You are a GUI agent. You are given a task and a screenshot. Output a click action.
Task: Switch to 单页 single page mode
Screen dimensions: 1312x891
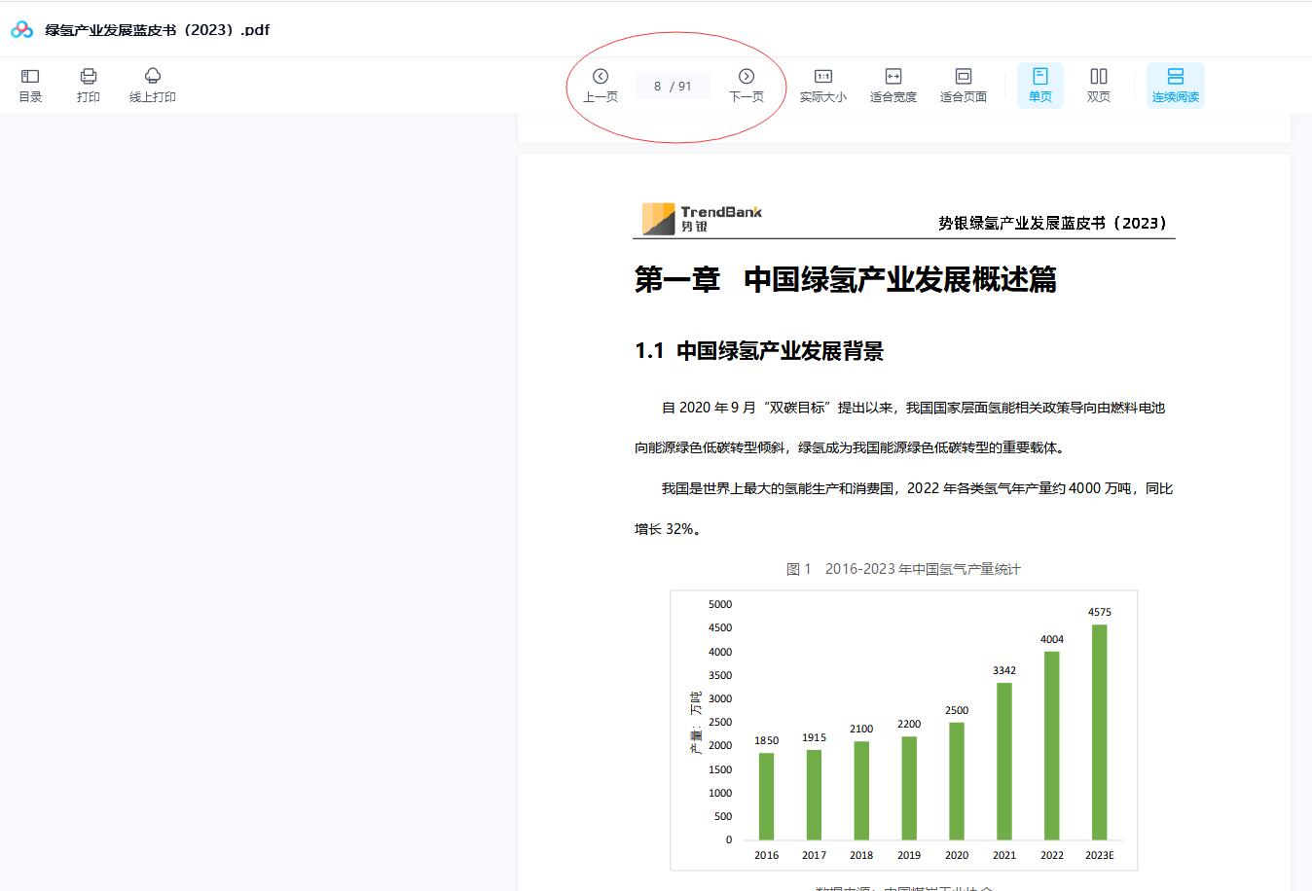pyautogui.click(x=1039, y=85)
